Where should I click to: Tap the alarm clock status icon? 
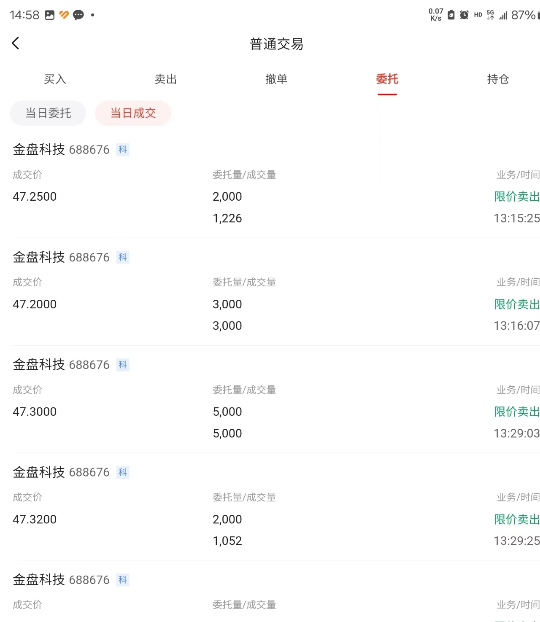(464, 15)
